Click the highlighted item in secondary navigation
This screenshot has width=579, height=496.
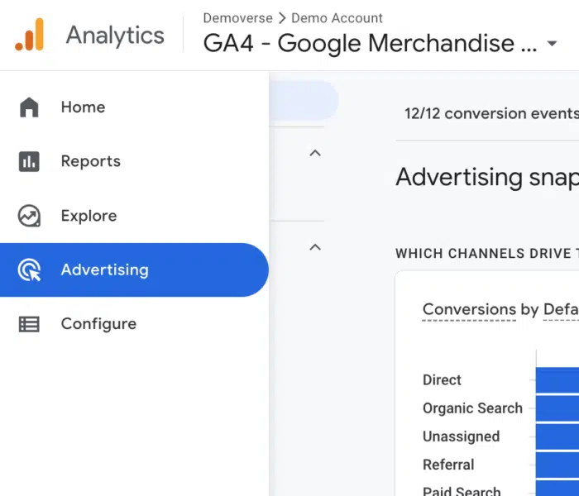point(304,101)
